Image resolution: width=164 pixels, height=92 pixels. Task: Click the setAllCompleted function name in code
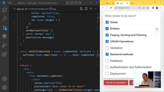pyautogui.click(x=39, y=51)
